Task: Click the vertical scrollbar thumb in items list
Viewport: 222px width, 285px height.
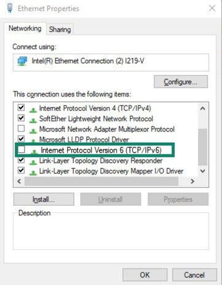Action: click(x=202, y=147)
